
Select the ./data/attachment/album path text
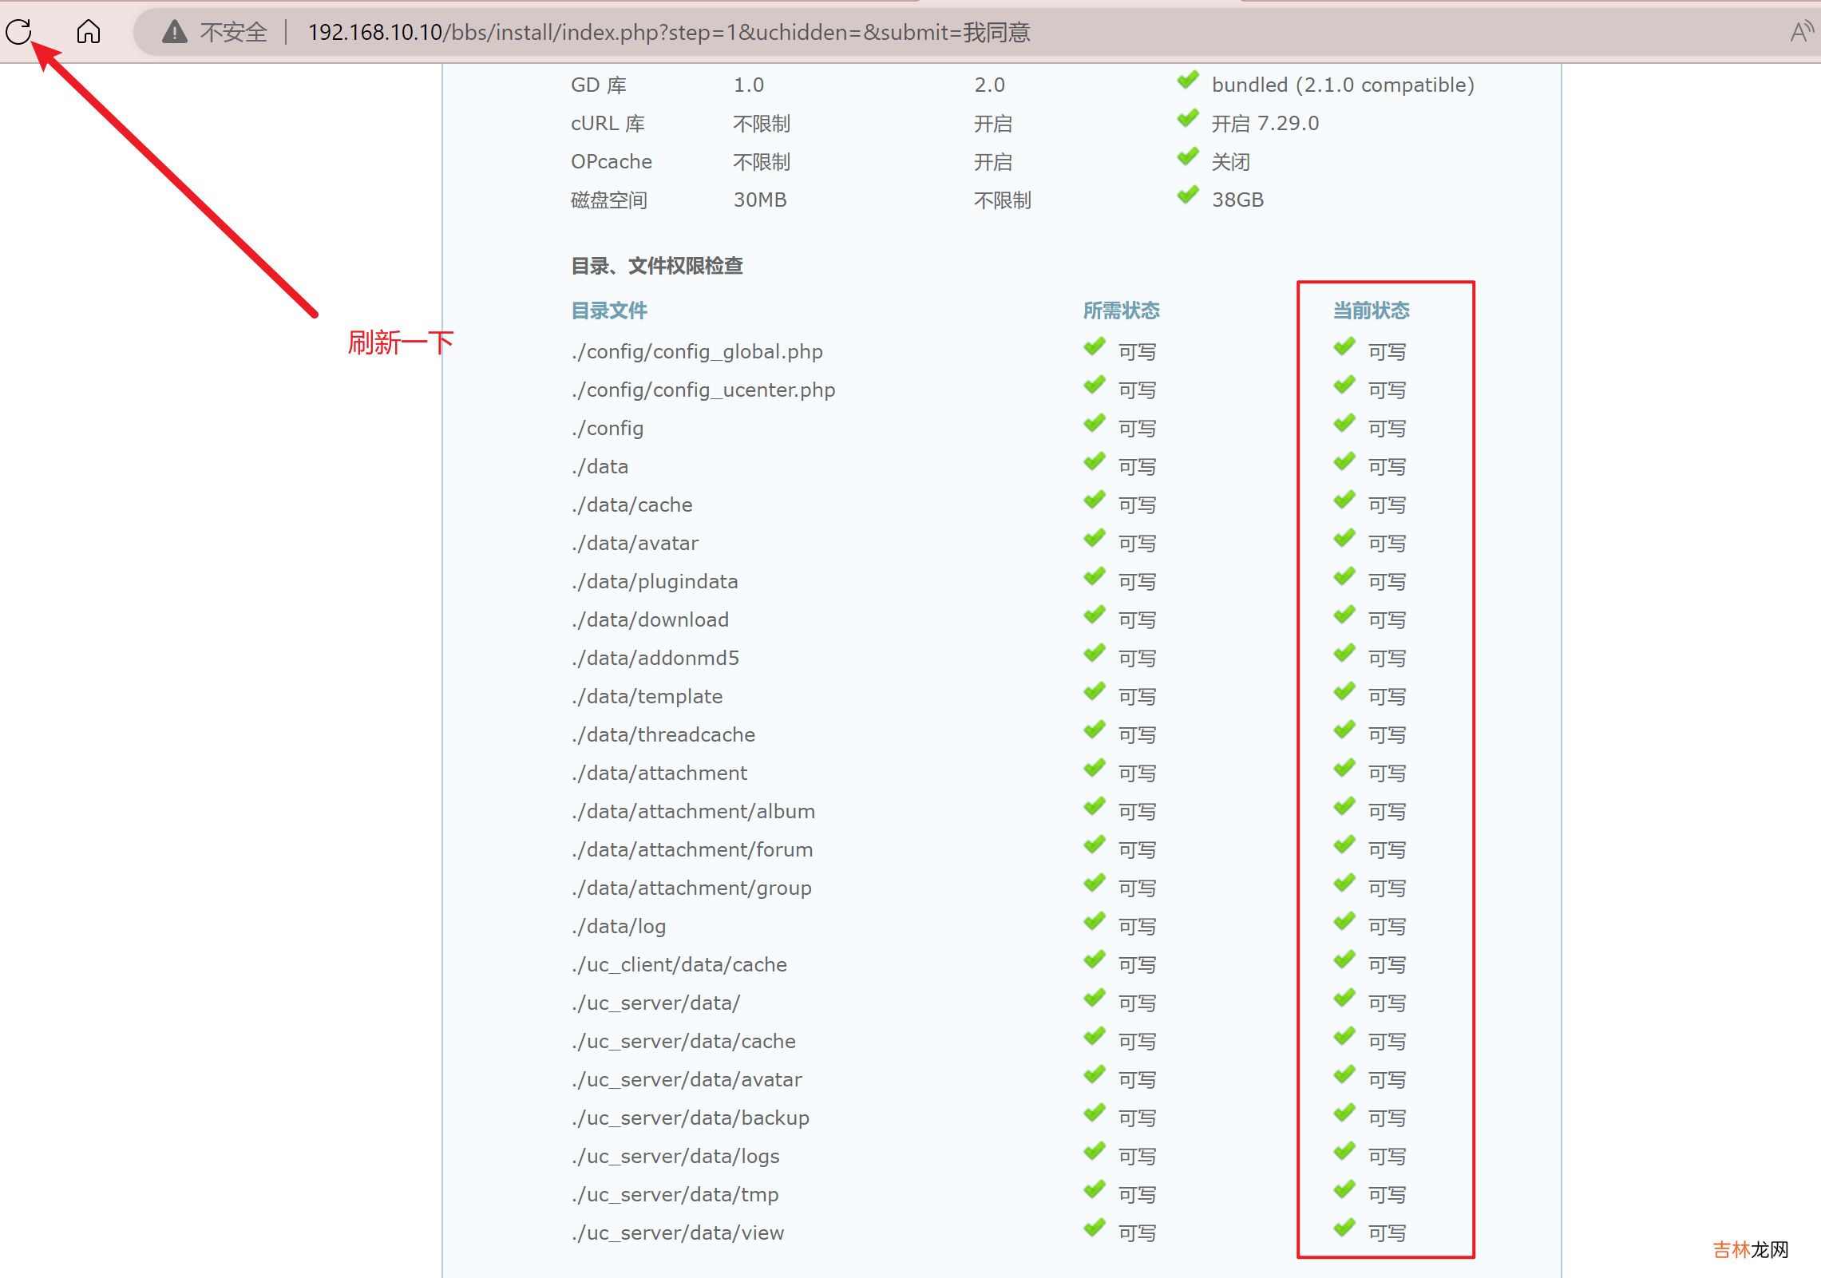(693, 812)
